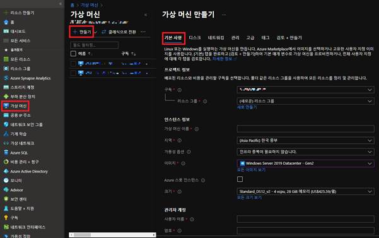The width and height of the screenshot is (379, 238).
Task: Switch to the 디스크 tab
Action: [x=195, y=38]
